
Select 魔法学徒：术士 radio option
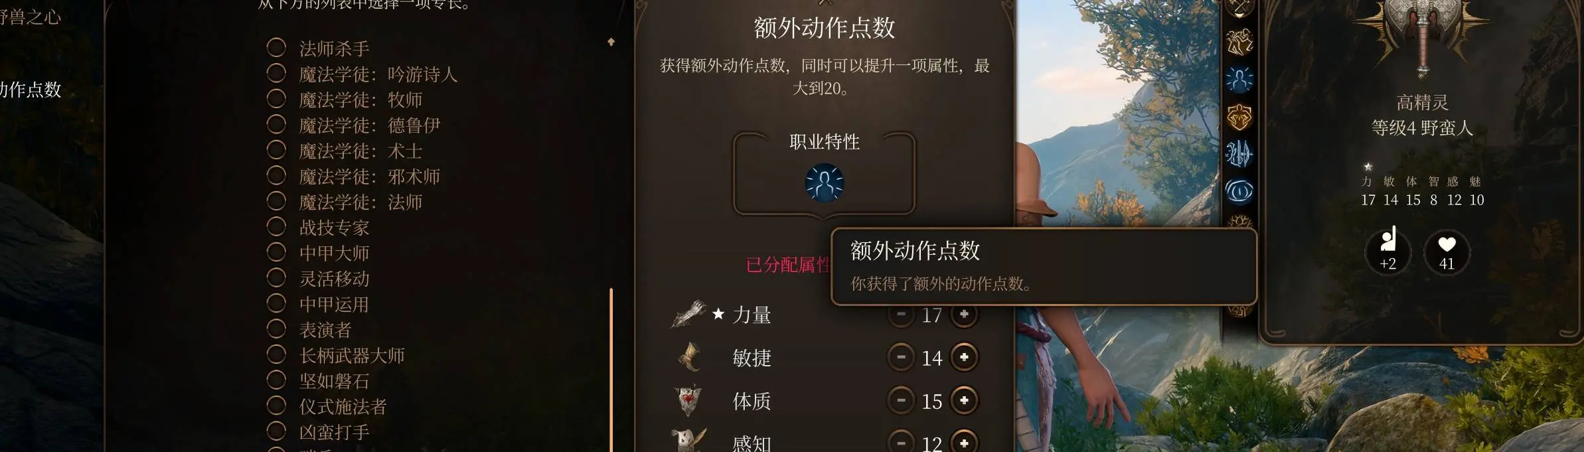tap(276, 150)
